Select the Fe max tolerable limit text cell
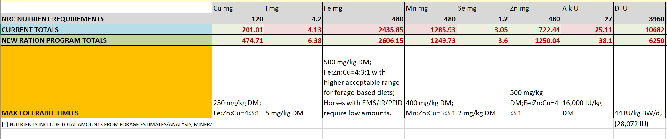 (363, 82)
